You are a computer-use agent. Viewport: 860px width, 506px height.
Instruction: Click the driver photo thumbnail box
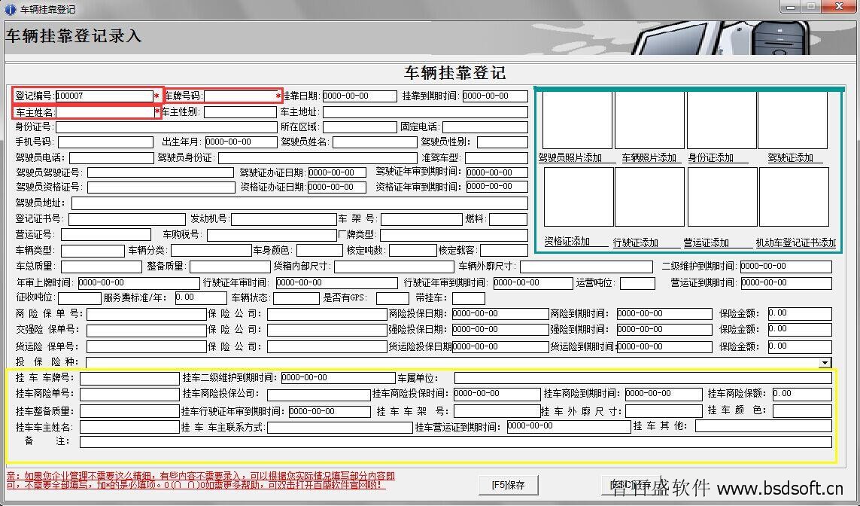click(577, 120)
